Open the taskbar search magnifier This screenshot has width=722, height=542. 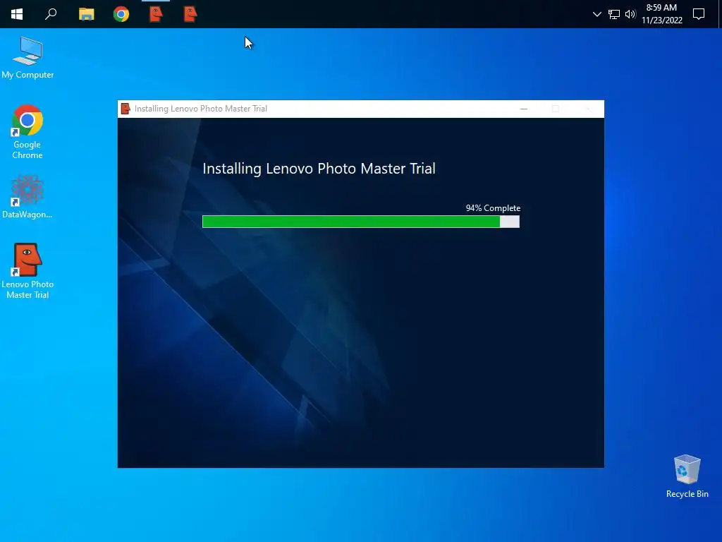[x=51, y=14]
